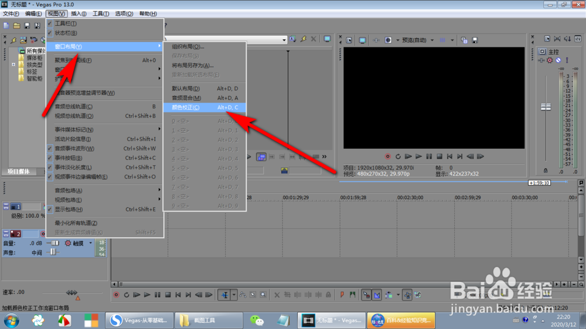Select the Normal Edit tool

coord(224,295)
